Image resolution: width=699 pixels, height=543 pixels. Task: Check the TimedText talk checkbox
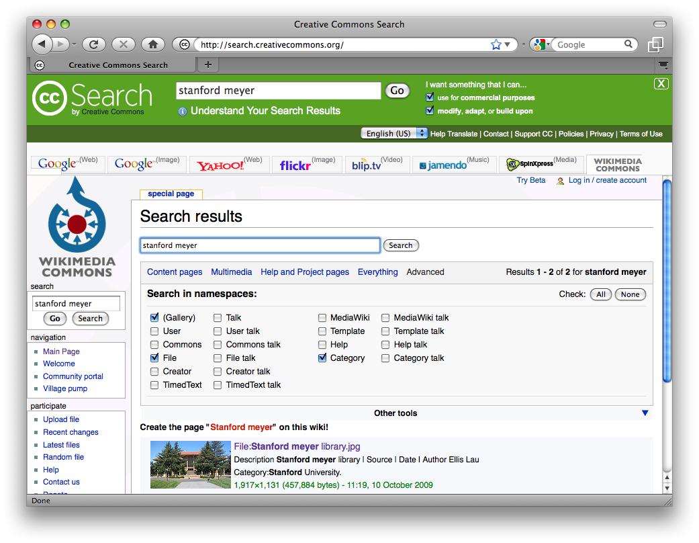(x=218, y=385)
